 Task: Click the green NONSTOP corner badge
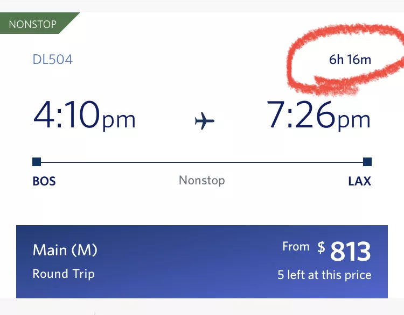pos(33,24)
